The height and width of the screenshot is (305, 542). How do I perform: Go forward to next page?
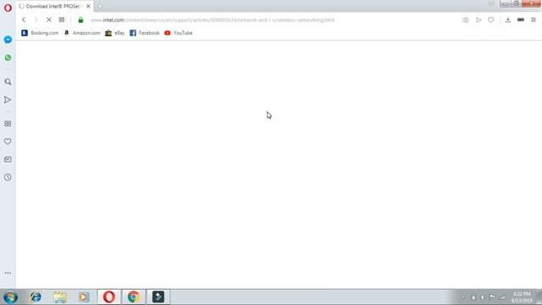point(36,19)
